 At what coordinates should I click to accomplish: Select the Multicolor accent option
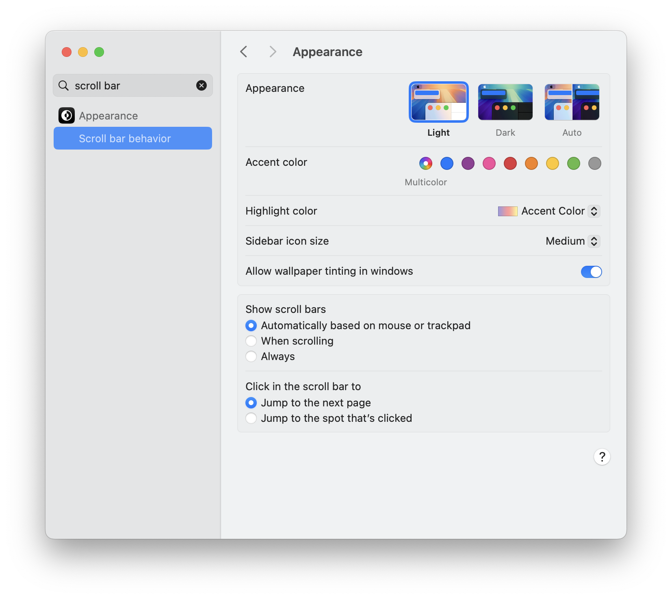(425, 163)
